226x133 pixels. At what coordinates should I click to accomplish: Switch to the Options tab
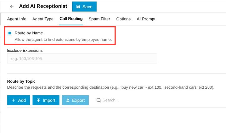point(124,19)
